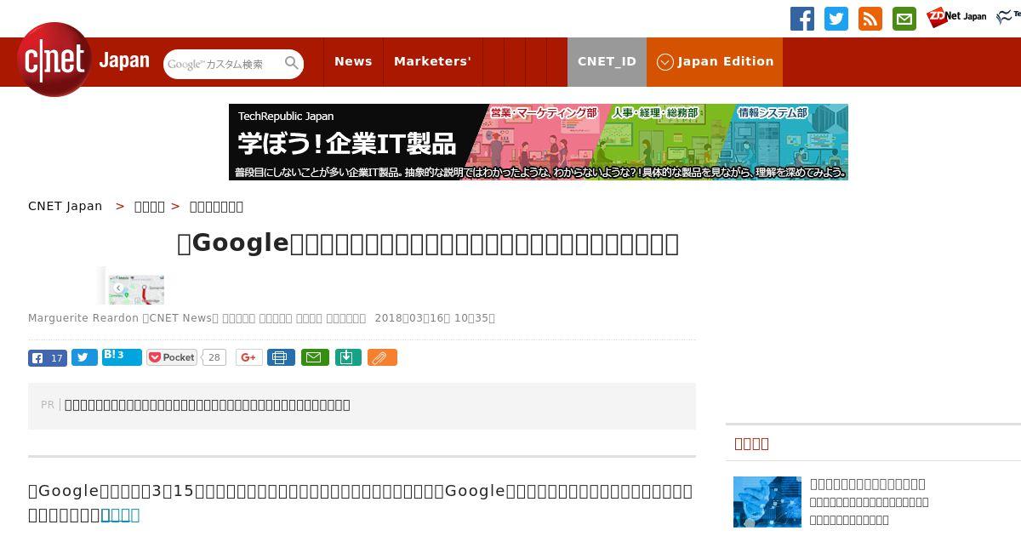Share article on Google+
The image size is (1021, 536).
(x=249, y=357)
